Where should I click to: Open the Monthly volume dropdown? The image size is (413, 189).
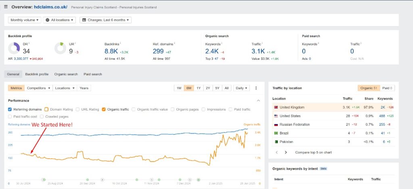click(25, 20)
